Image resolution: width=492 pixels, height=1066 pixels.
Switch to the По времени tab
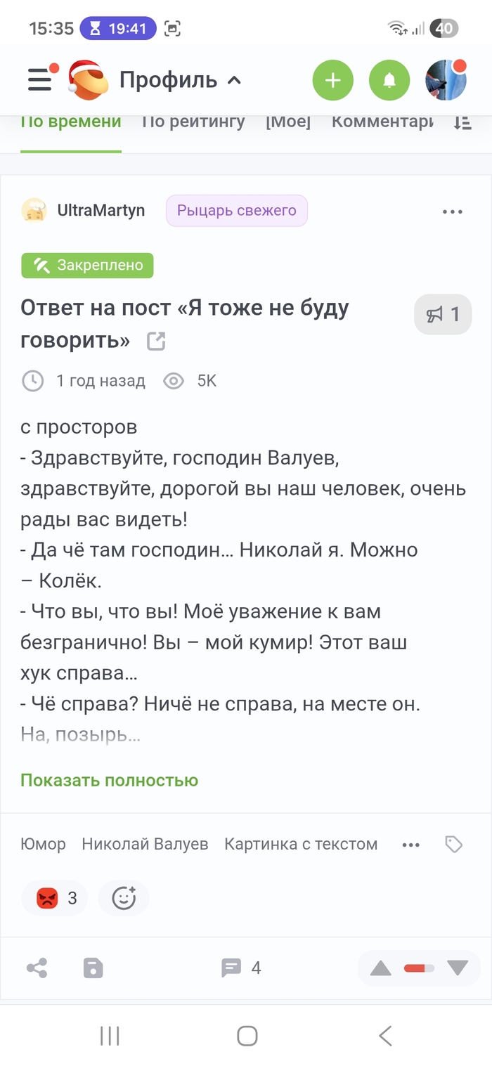pos(71,122)
